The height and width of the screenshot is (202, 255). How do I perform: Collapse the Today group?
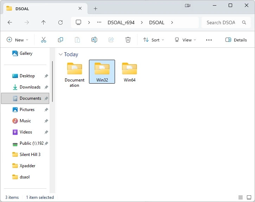click(60, 54)
